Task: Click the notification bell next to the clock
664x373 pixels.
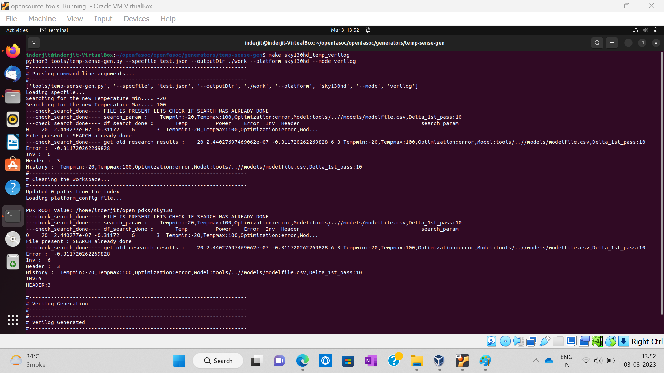Action: pyautogui.click(x=368, y=30)
